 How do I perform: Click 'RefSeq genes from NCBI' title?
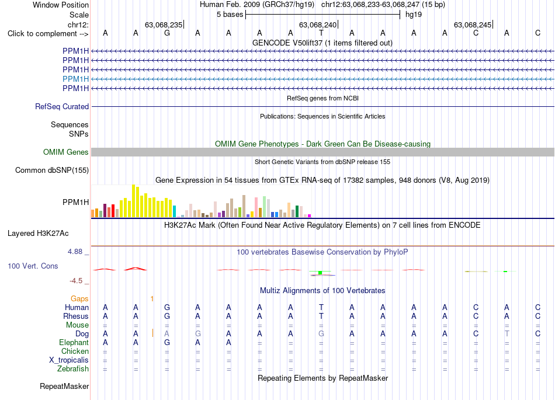tap(323, 98)
